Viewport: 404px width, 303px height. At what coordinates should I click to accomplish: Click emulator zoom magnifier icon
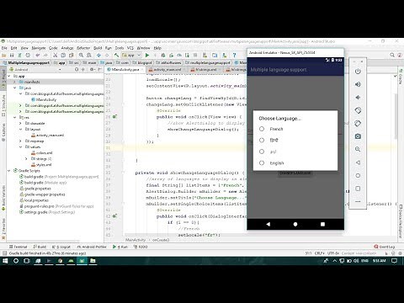(x=358, y=149)
